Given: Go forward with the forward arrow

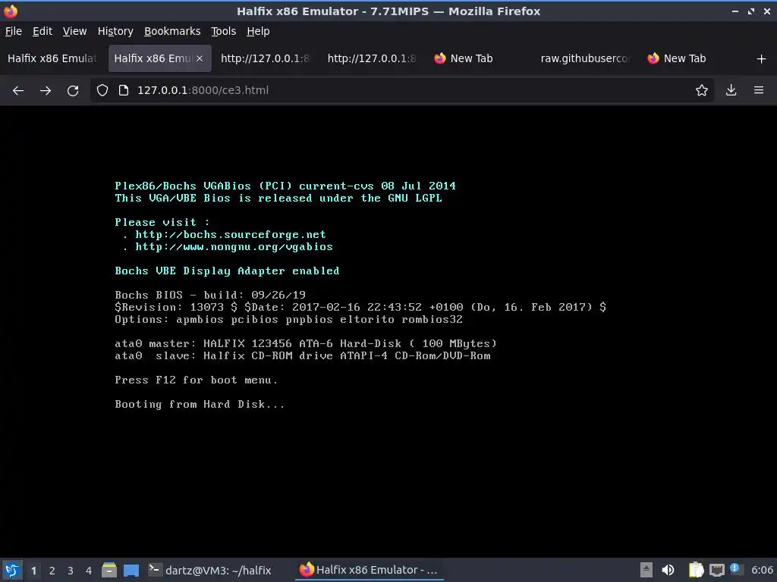Looking at the screenshot, I should point(46,91).
